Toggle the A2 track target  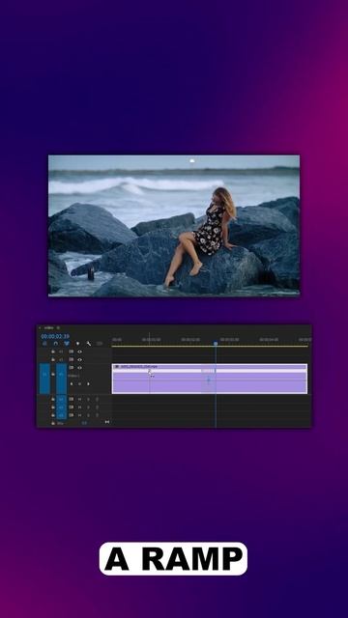[x=61, y=407]
